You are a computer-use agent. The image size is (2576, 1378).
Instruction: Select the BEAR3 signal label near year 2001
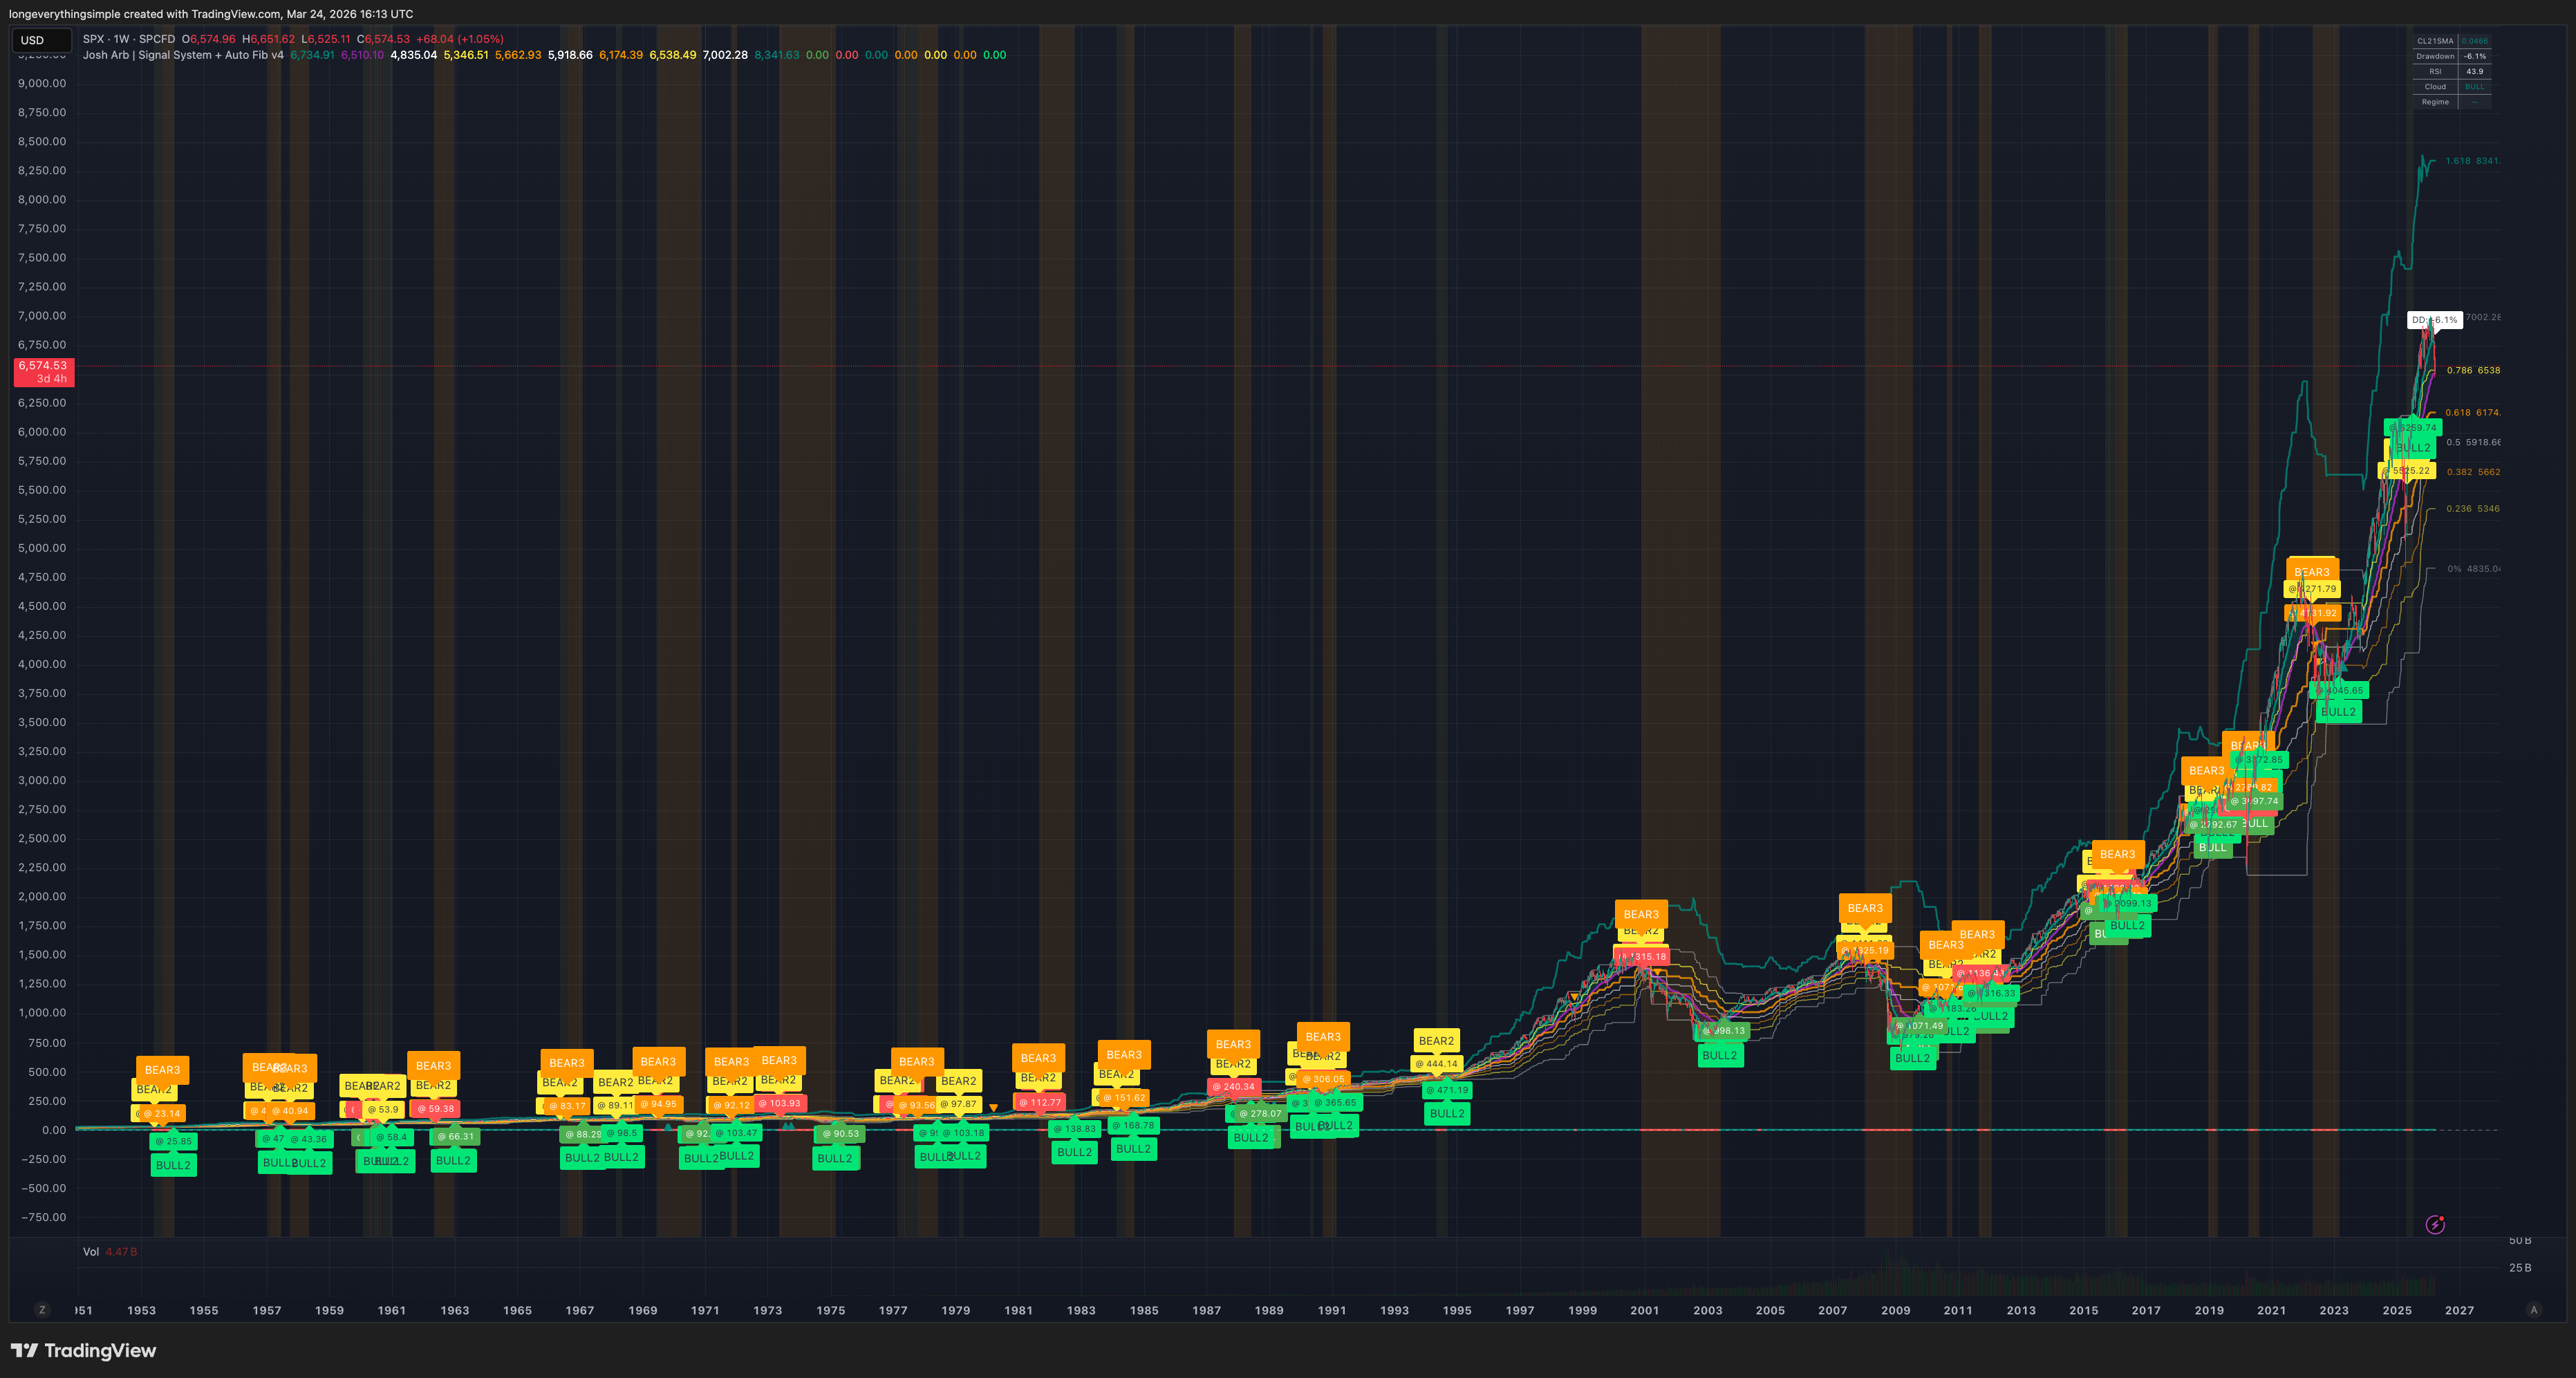point(1641,914)
